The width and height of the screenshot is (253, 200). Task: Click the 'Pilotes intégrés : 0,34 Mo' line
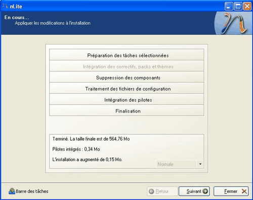(x=76, y=149)
